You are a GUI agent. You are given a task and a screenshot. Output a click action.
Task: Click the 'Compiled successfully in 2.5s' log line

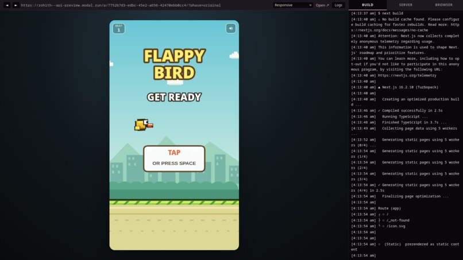(x=397, y=110)
